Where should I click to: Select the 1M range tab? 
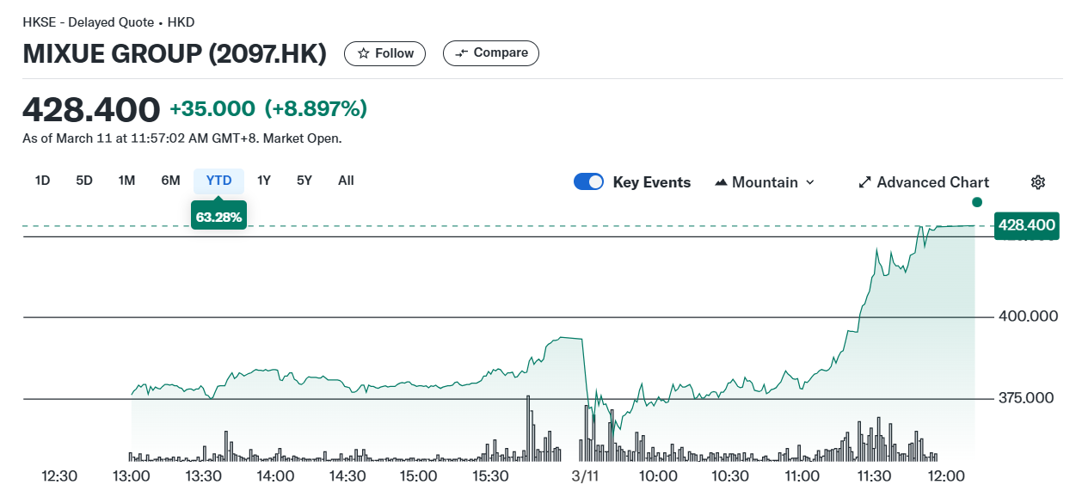126,181
